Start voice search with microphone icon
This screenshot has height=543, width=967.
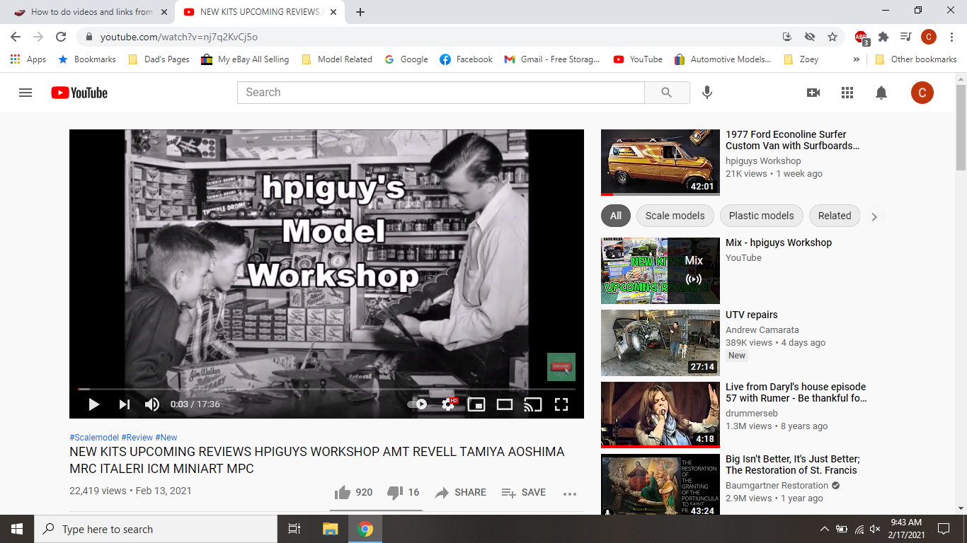click(x=706, y=93)
